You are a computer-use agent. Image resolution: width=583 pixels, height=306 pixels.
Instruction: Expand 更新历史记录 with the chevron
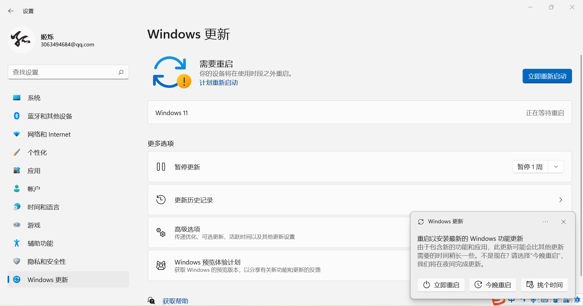561,200
